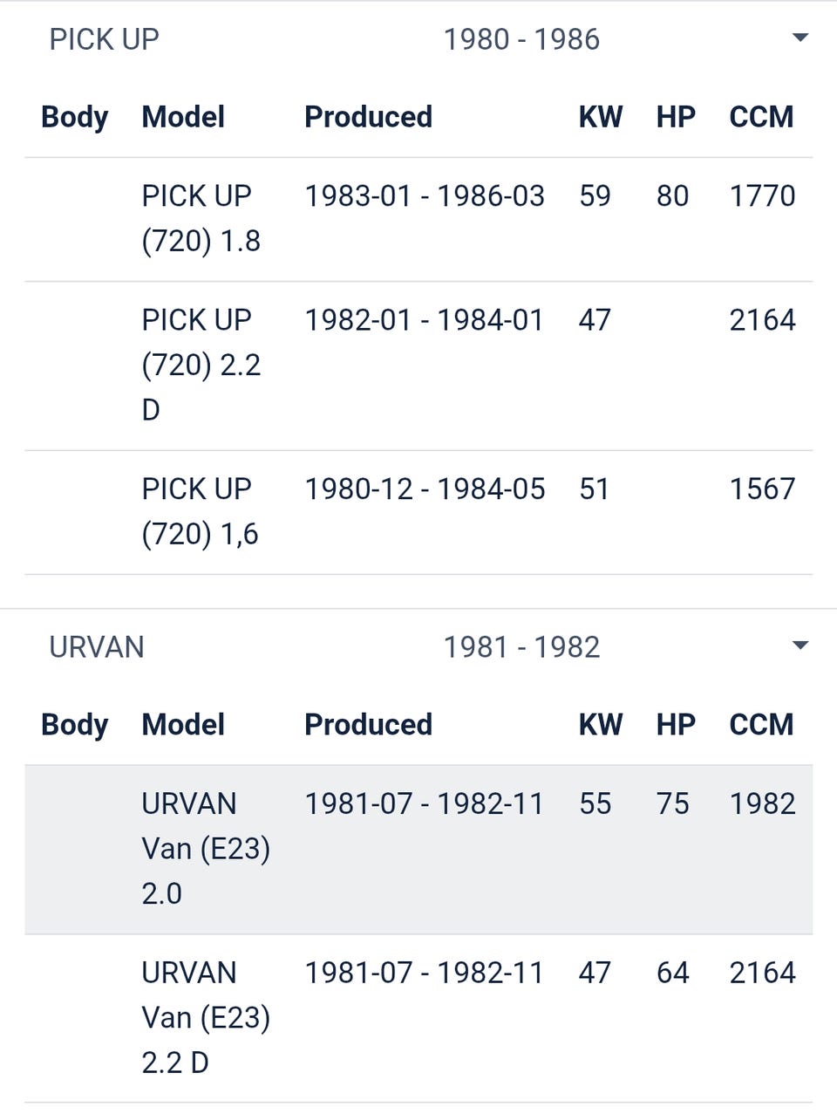Click the 1567 CCM value
The height and width of the screenshot is (1114, 837).
coord(762,489)
